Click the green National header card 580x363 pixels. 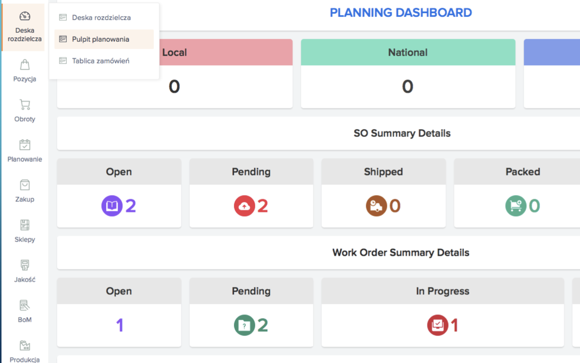(x=408, y=53)
